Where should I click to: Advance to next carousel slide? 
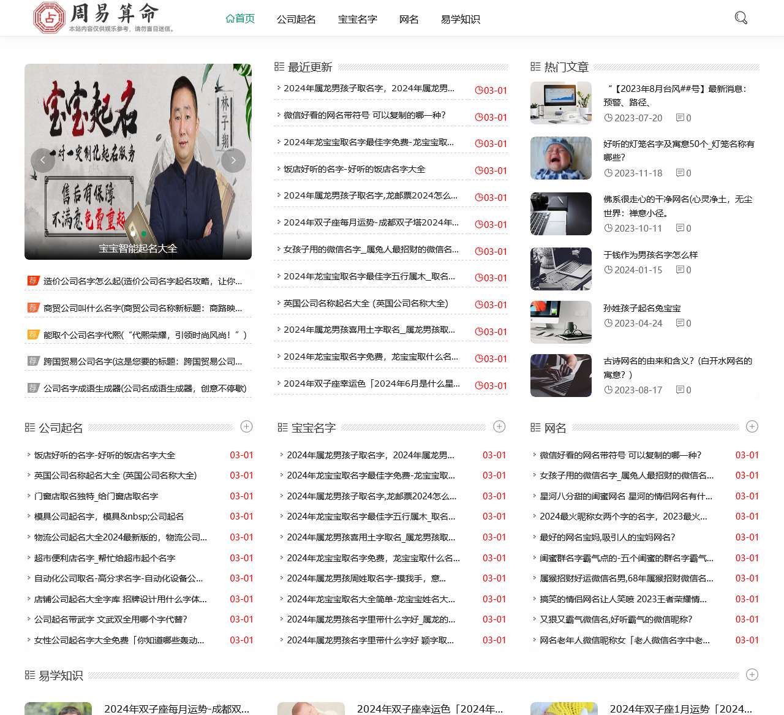[x=233, y=161]
